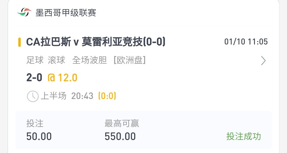Click the @12.0 odds value

coord(62,78)
